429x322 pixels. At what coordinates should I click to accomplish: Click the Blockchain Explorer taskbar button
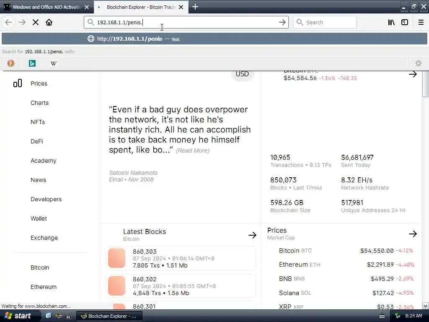coord(109,316)
